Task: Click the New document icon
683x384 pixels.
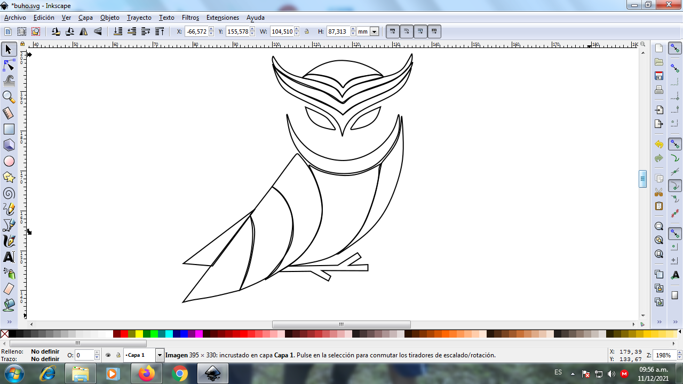Action: click(x=659, y=49)
